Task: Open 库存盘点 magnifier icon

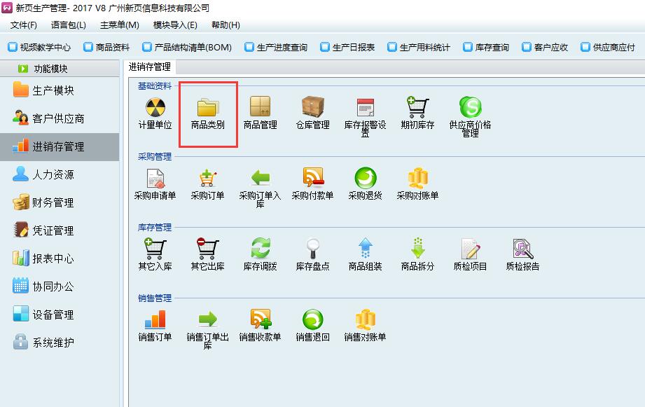Action: click(x=312, y=249)
